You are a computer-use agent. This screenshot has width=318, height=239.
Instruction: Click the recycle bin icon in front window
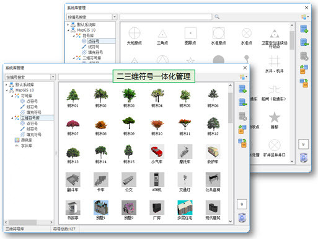tap(242, 218)
